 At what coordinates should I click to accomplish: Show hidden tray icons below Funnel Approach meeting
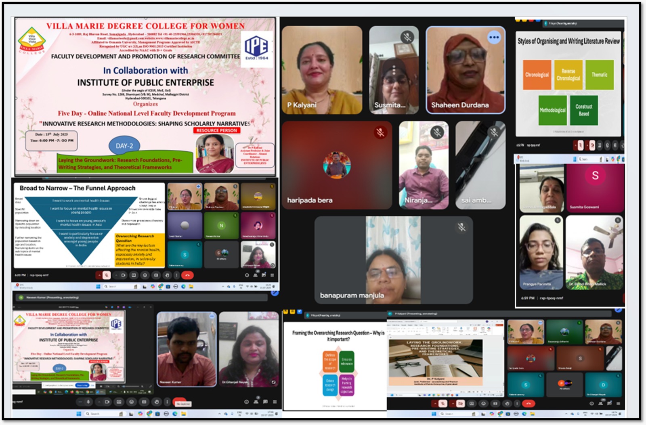(x=223, y=287)
